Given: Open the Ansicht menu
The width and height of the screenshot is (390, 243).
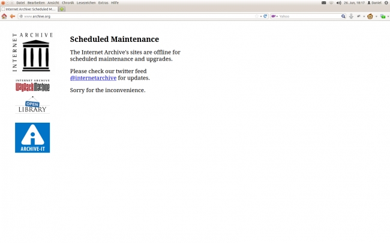Looking at the screenshot, I should click(53, 3).
